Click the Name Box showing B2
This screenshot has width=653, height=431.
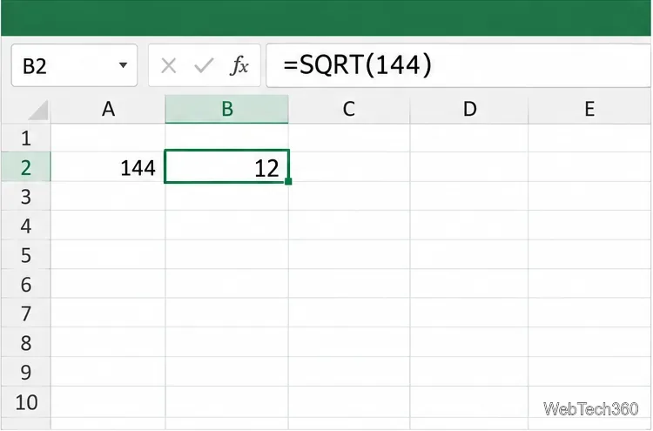[x=74, y=65]
